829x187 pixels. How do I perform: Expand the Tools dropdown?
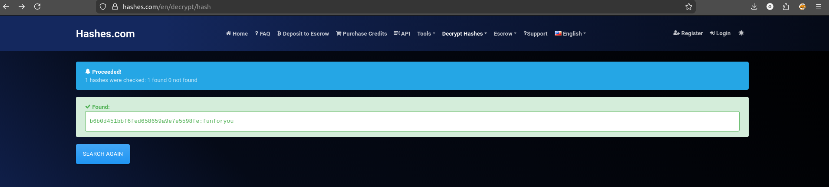[426, 33]
